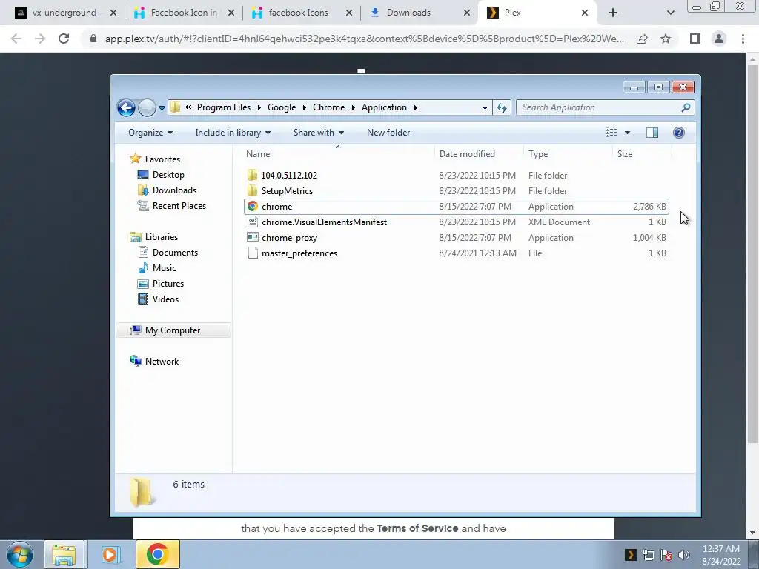Open the Share with menu

tap(319, 133)
